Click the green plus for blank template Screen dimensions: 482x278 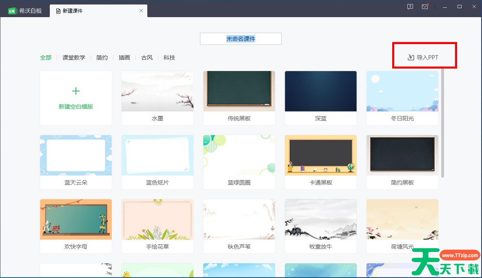click(x=76, y=91)
